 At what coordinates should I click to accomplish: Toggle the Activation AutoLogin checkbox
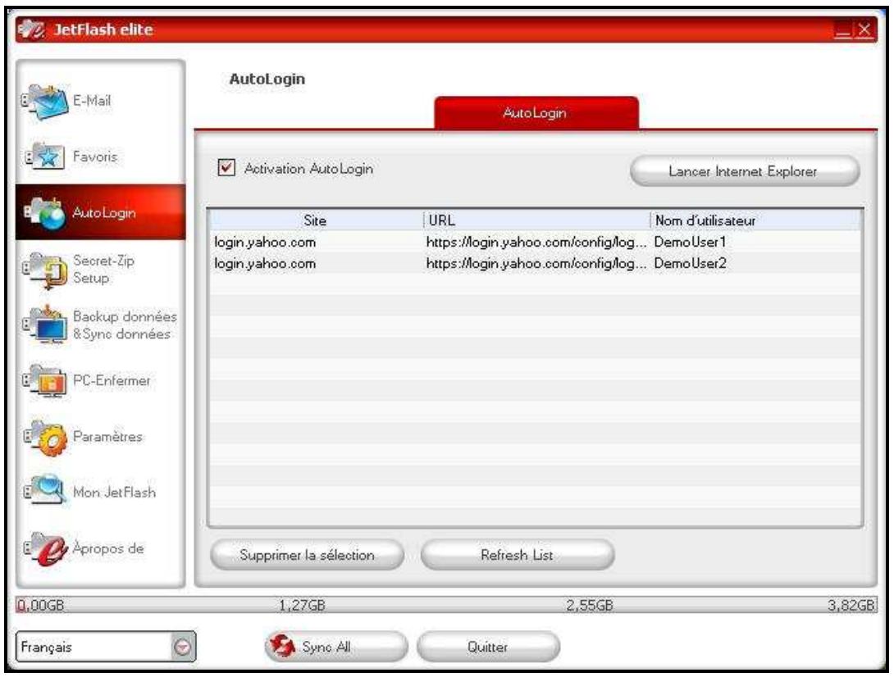[226, 167]
